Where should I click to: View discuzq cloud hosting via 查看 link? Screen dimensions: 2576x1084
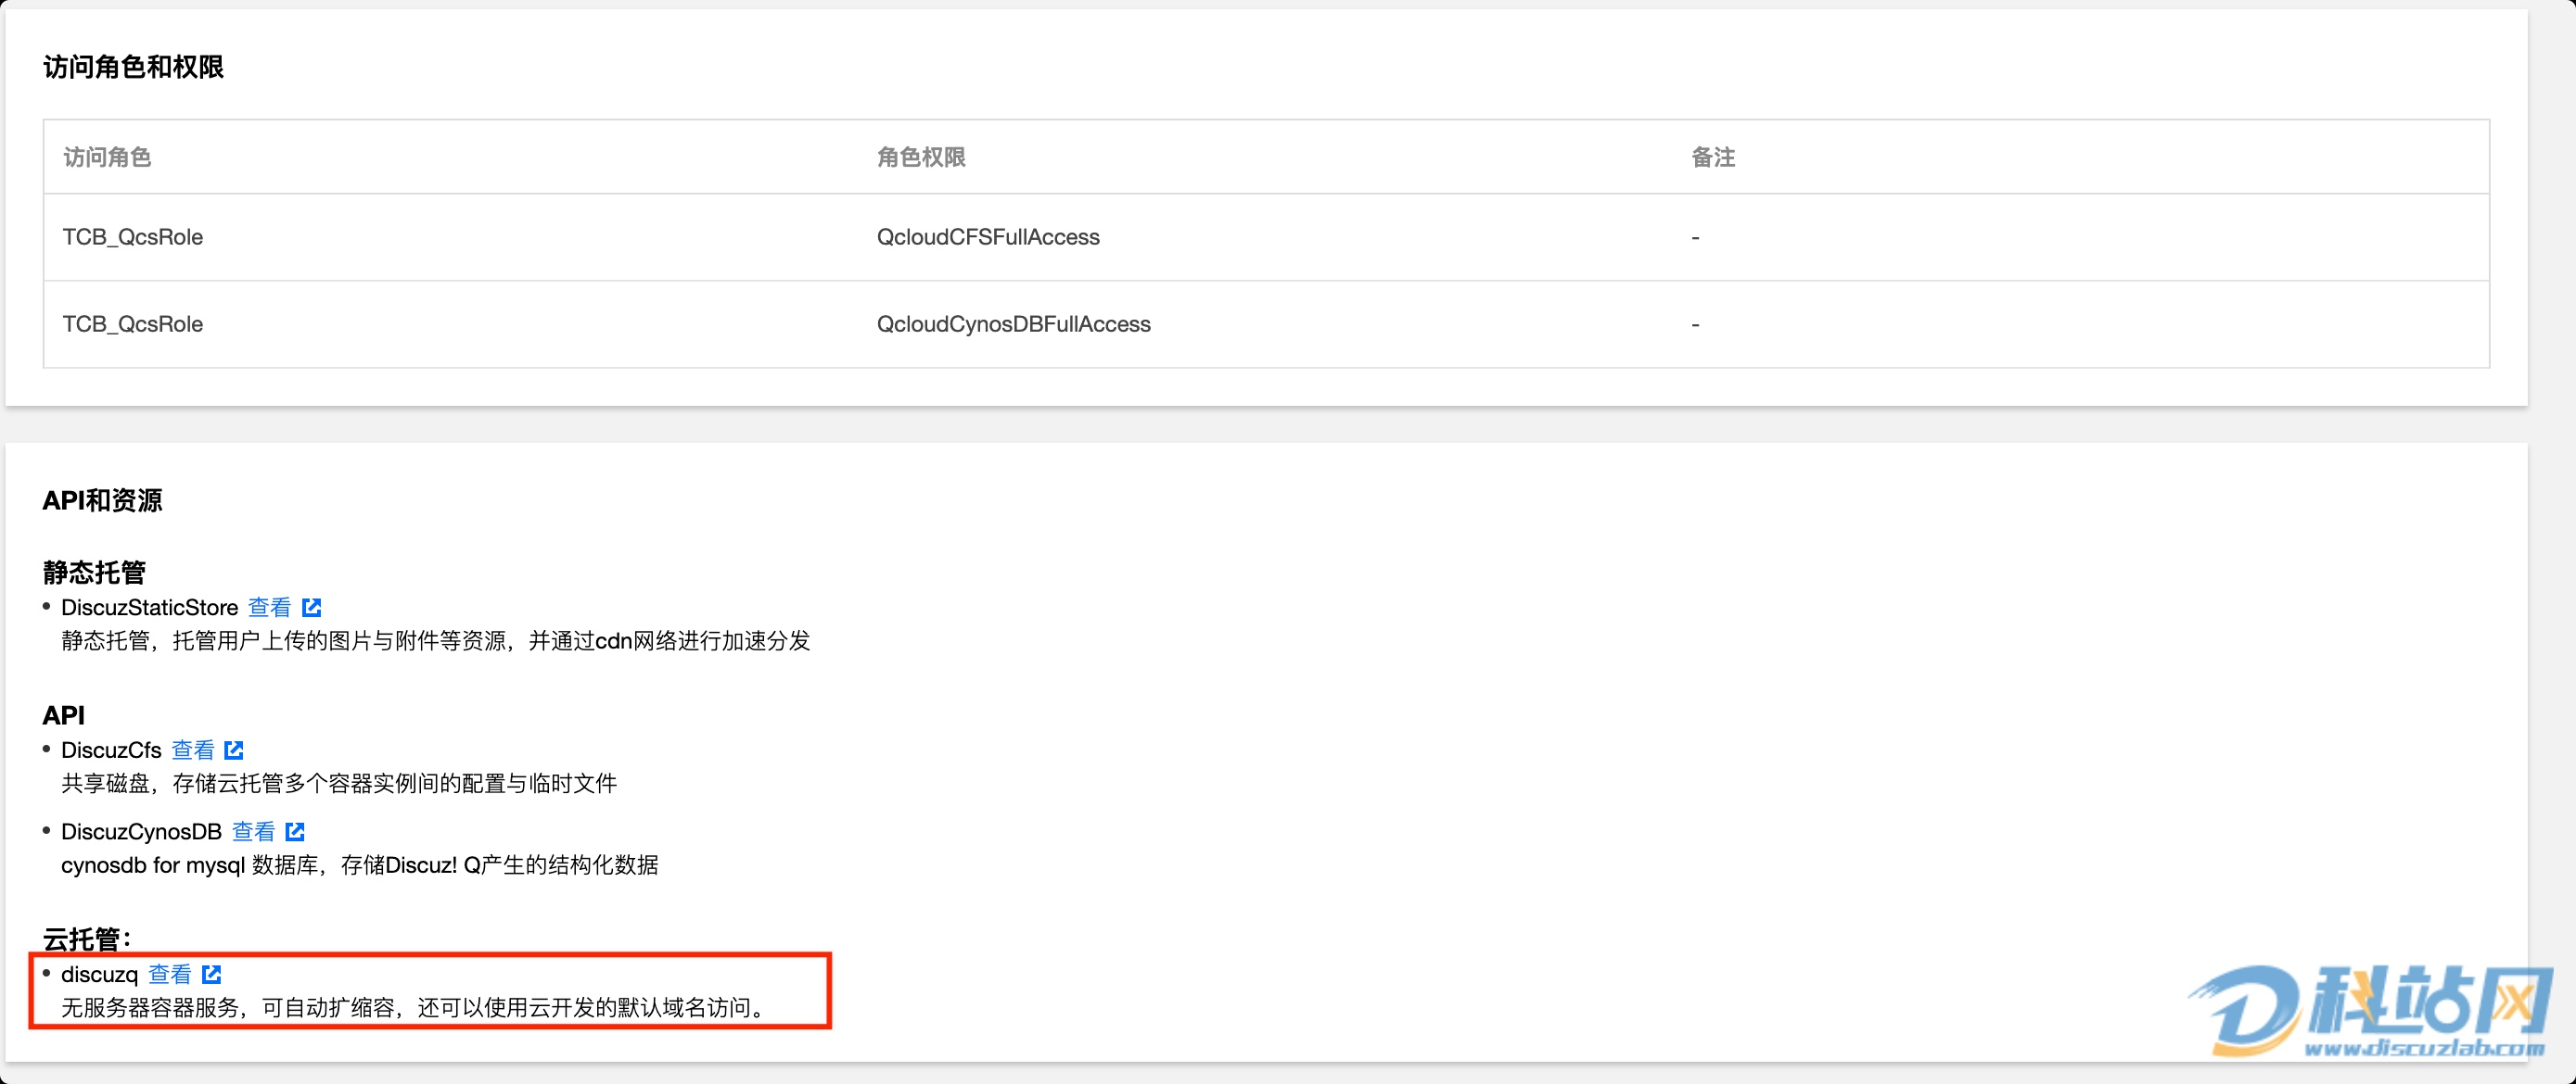click(170, 974)
